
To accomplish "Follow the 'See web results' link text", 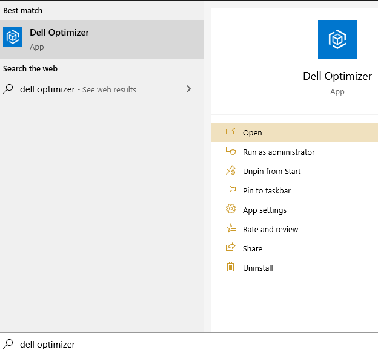I will click(x=109, y=90).
